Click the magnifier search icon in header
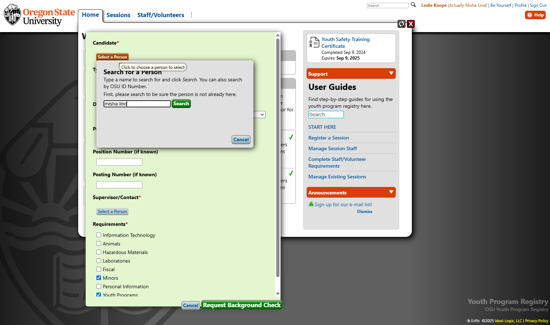This screenshot has height=325, width=550. (413, 5)
